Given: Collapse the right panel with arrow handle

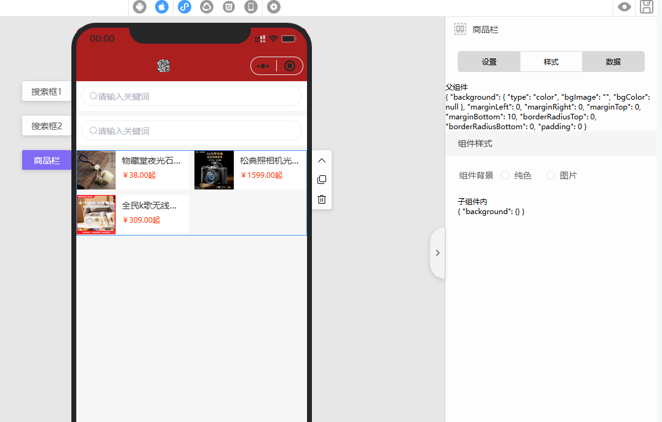Looking at the screenshot, I should (437, 253).
